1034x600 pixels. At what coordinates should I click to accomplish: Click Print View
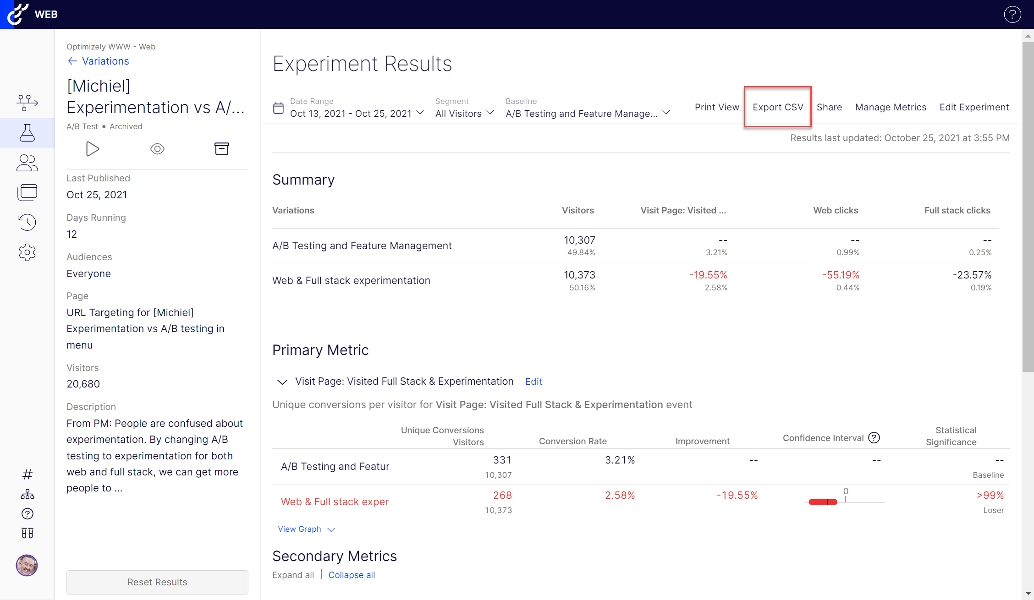pyautogui.click(x=717, y=107)
